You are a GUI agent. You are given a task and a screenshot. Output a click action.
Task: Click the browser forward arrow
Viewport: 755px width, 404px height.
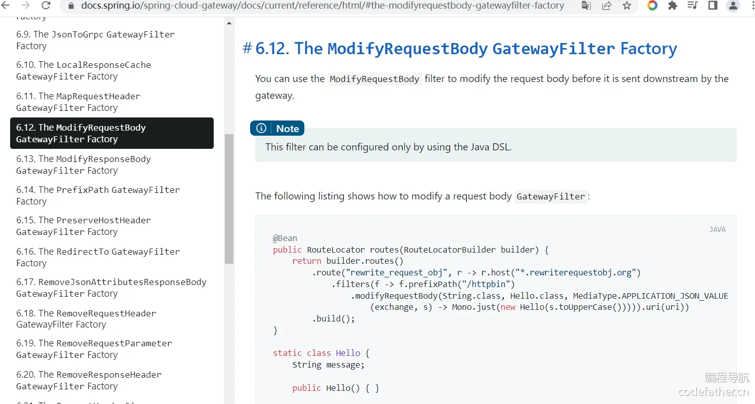click(26, 6)
